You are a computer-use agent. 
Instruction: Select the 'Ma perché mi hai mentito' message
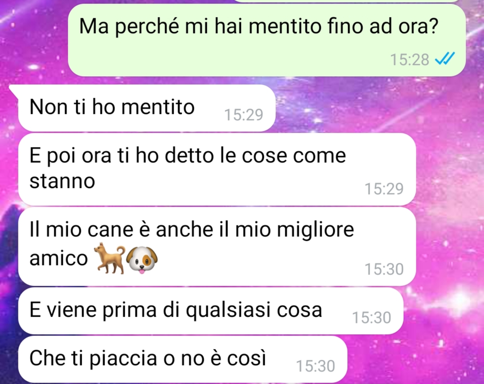click(267, 40)
